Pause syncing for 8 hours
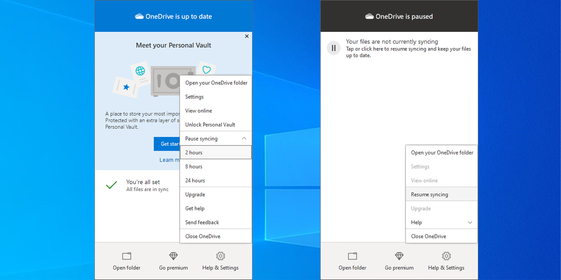This screenshot has width=561, height=280. pyautogui.click(x=216, y=167)
